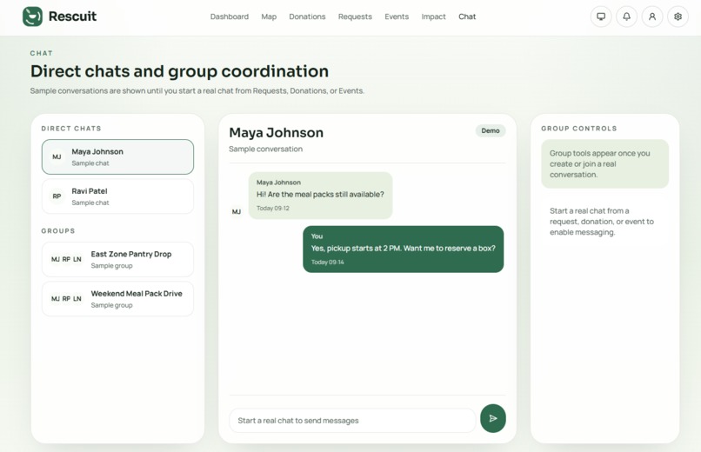The width and height of the screenshot is (701, 452).
Task: Open the Weekend Meal Pack Drive group
Action: click(x=117, y=299)
